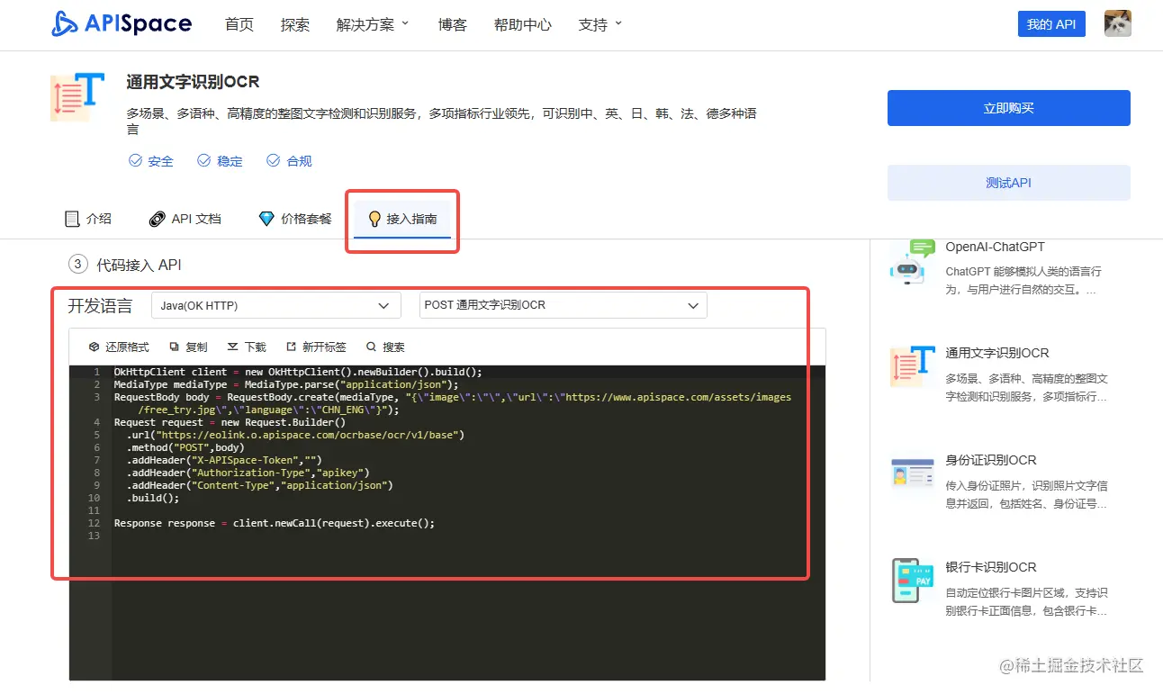Open the OpenAI-ChatGPT sidebar title link
Screen dimensions: 1163x694
[996, 247]
